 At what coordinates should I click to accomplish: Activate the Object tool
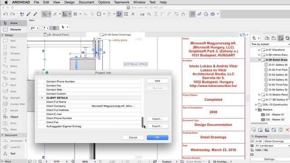[14, 117]
